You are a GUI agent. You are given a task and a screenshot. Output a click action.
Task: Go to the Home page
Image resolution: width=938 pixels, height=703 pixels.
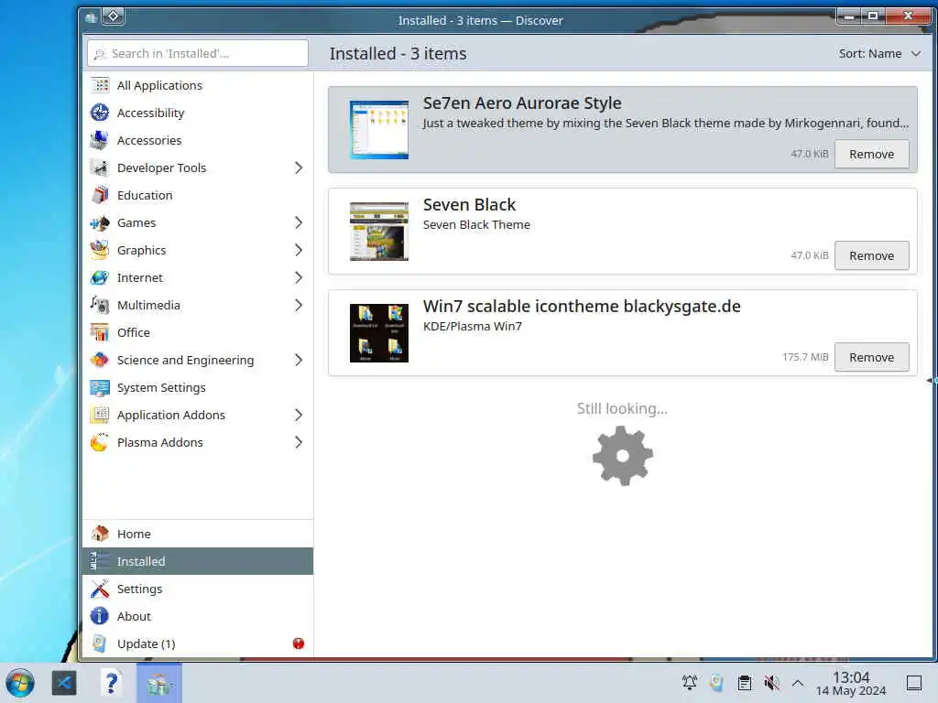point(198,534)
